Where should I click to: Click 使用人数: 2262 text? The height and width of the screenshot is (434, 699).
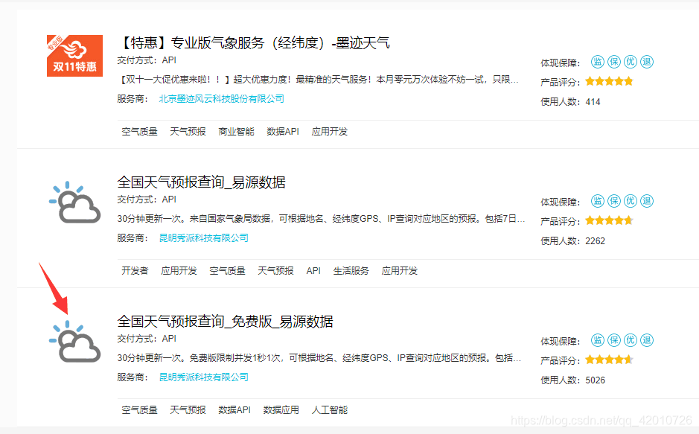(x=573, y=241)
